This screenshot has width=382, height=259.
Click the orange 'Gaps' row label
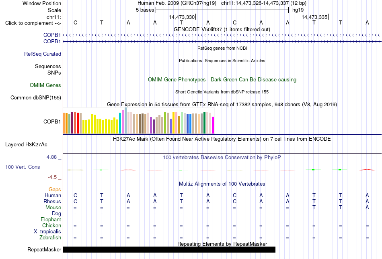pyautogui.click(x=55, y=189)
